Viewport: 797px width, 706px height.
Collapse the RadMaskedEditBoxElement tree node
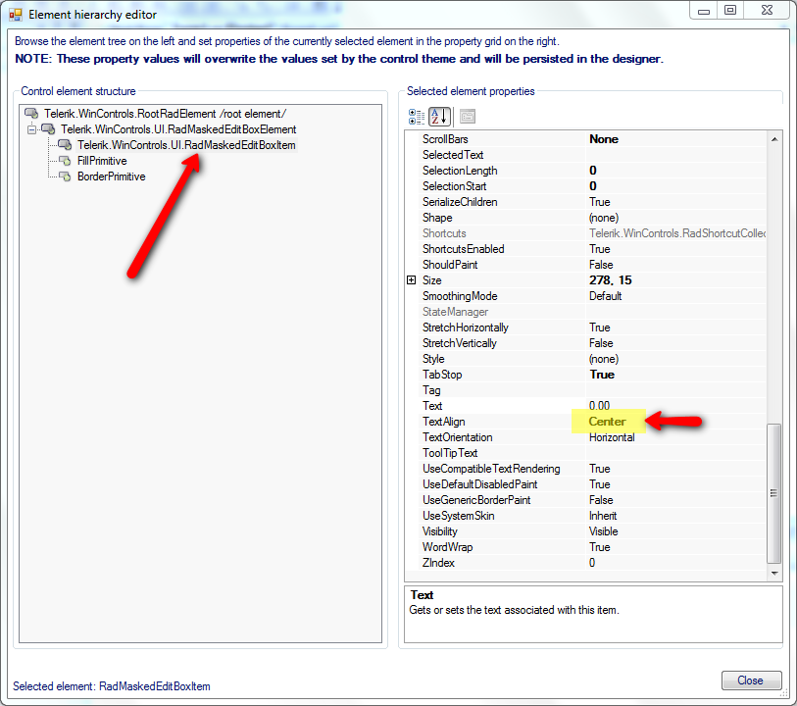tap(31, 129)
